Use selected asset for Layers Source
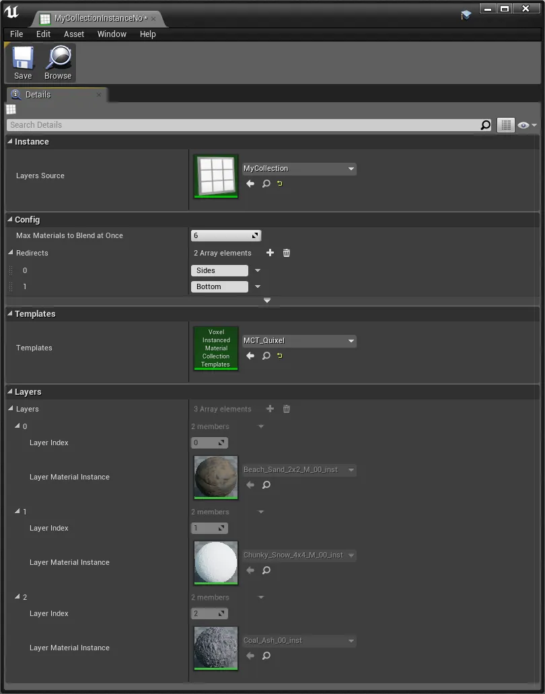The image size is (545, 694). click(x=250, y=184)
